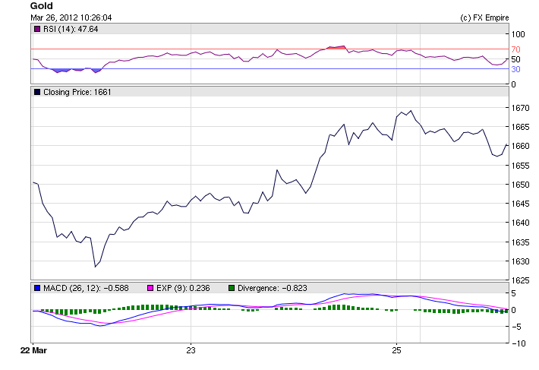Click the green Divergence legend swatch
Viewport: 539px width, 370px height.
pyautogui.click(x=232, y=288)
